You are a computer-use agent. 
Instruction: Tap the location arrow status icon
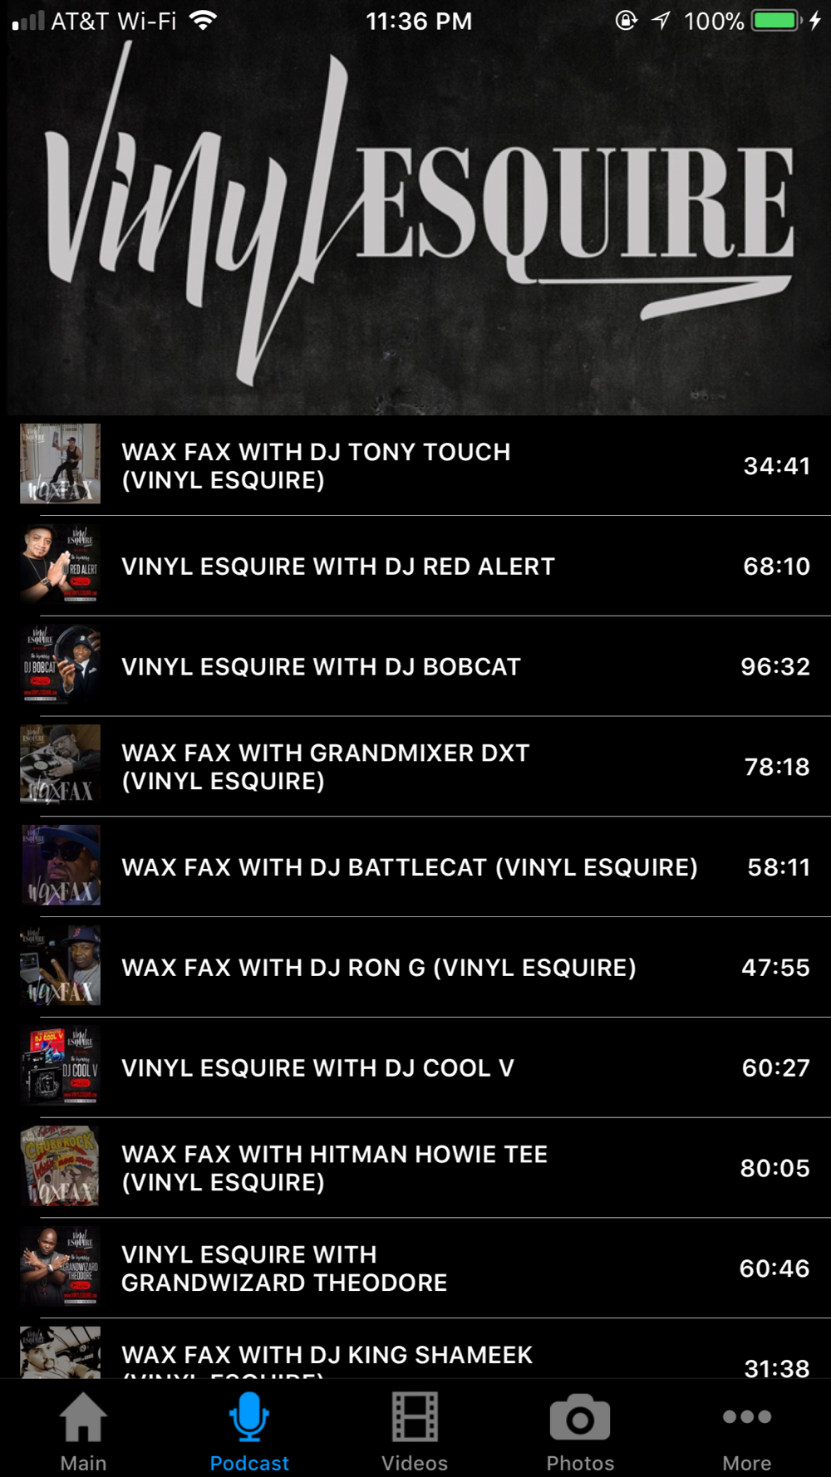coord(661,21)
